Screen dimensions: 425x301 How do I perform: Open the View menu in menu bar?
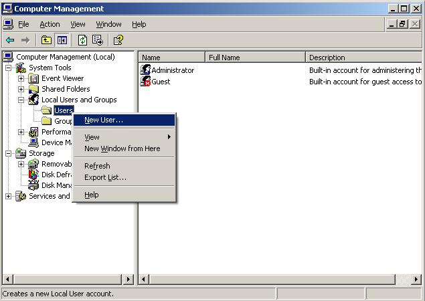(78, 24)
